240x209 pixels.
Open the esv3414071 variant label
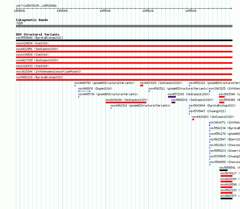pyautogui.click(x=225, y=122)
